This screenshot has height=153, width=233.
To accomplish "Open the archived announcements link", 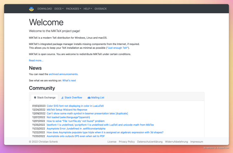I will [x=63, y=74].
